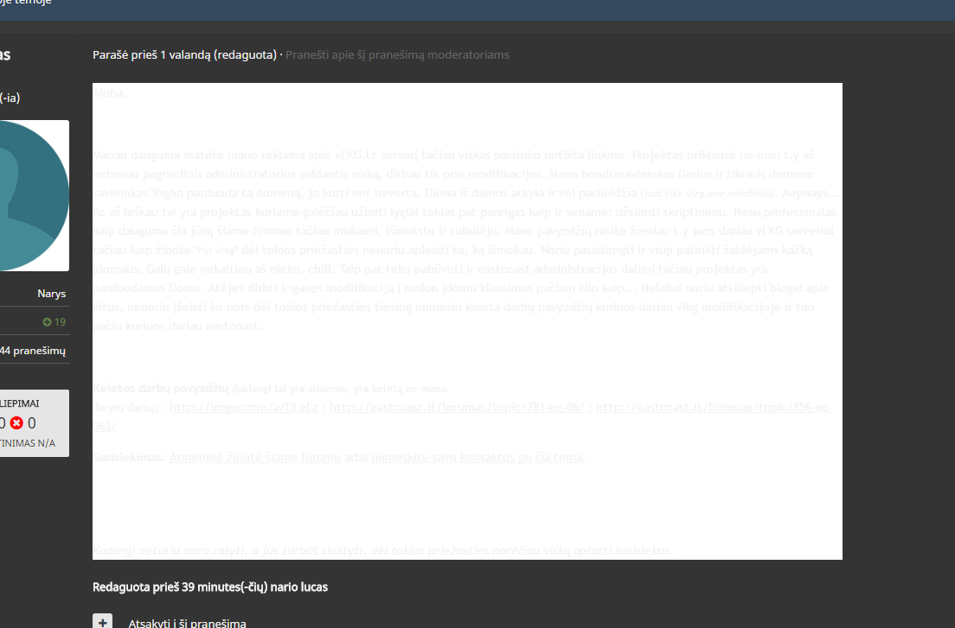Click 'Parašė prieš 1 valandą (redaguota)' timestamp
This screenshot has height=628, width=955.
tap(184, 54)
